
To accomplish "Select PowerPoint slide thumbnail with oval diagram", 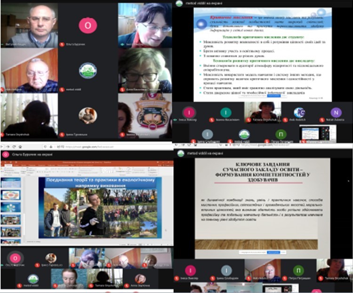I will coord(11,195).
